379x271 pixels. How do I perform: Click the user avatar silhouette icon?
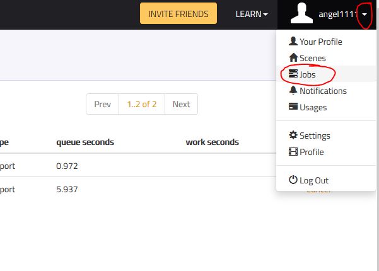[301, 13]
